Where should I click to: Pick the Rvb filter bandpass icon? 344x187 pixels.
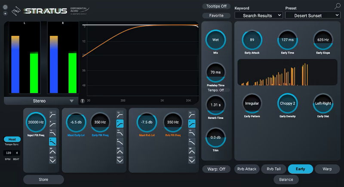coord(192,151)
